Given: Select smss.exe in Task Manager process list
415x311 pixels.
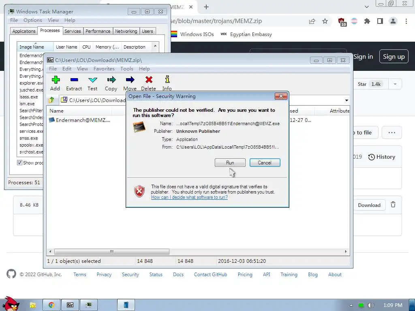Looking at the screenshot, I should click(x=29, y=138).
